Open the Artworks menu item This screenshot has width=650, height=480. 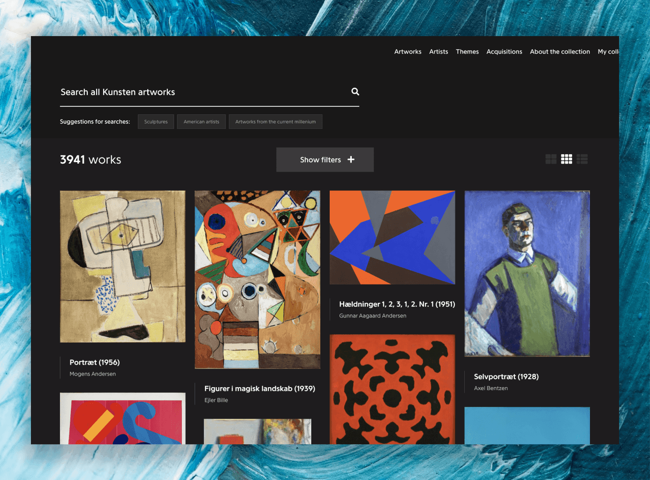(408, 52)
